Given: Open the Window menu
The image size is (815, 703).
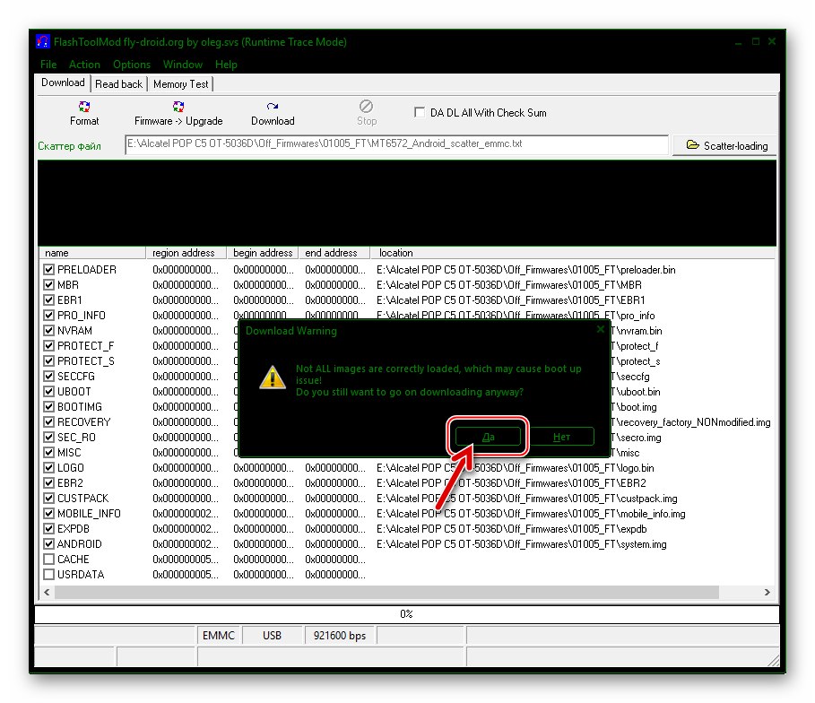Looking at the screenshot, I should click(182, 65).
